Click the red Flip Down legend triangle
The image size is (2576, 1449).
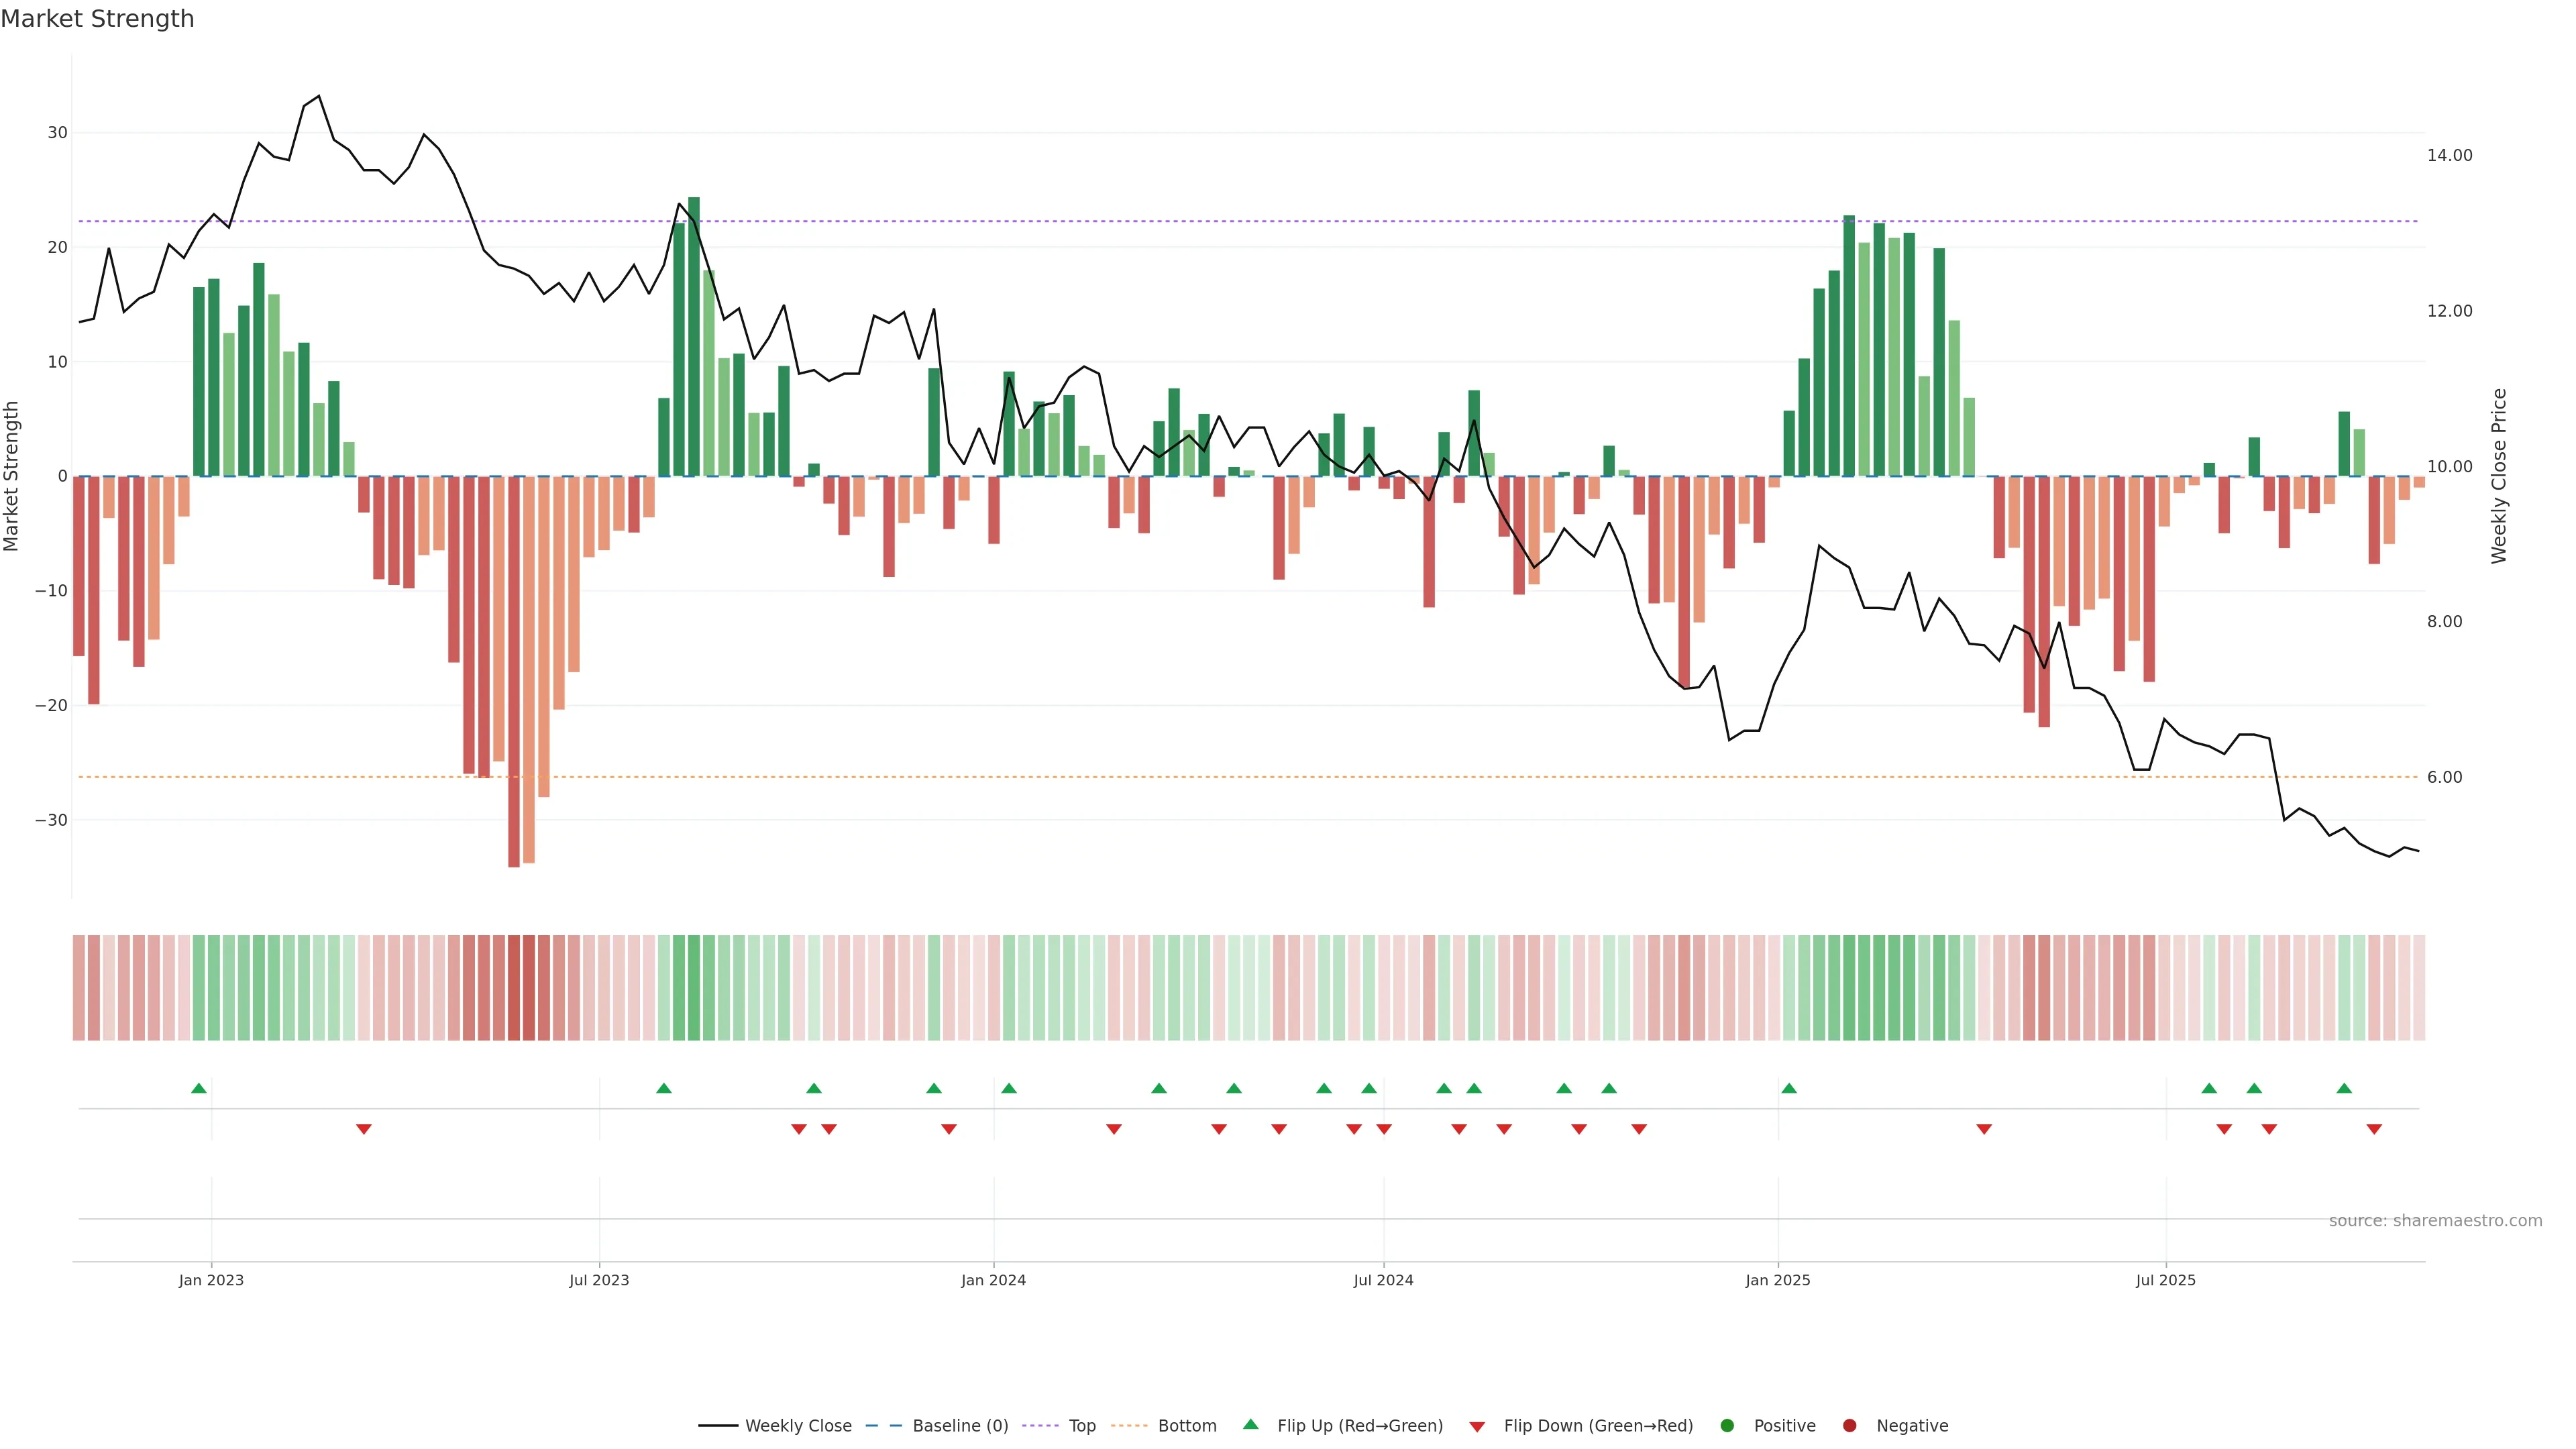pos(1477,1427)
